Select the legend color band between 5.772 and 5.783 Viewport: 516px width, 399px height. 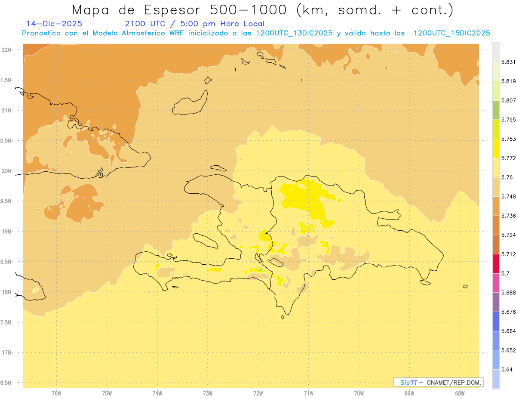(496, 148)
